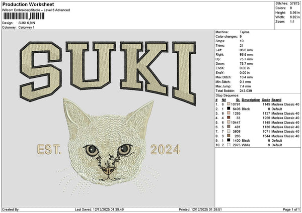Click the color swatch for stop 1 (10791 stitches)
This screenshot has height=213, width=302.
click(x=229, y=104)
